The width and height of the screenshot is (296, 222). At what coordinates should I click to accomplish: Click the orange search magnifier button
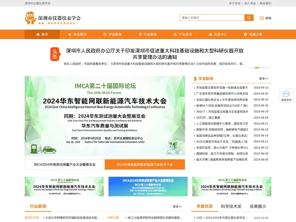(249, 18)
